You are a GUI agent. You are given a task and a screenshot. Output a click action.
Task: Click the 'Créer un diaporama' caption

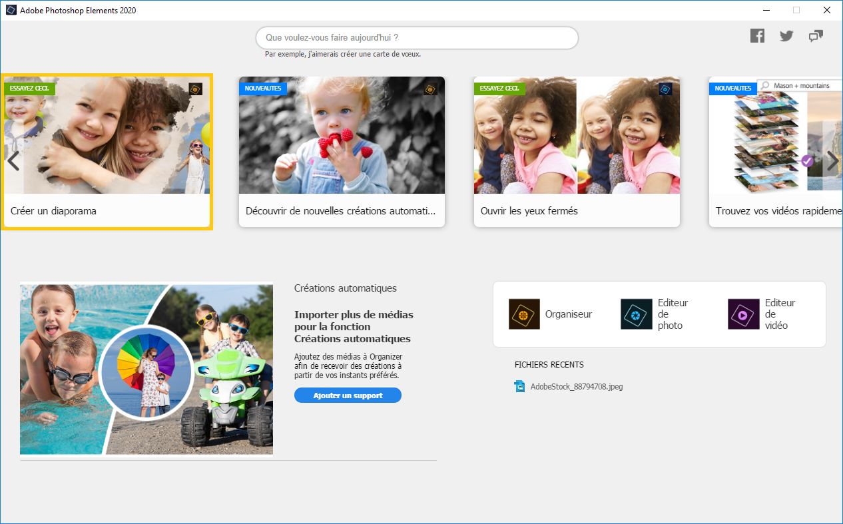53,211
